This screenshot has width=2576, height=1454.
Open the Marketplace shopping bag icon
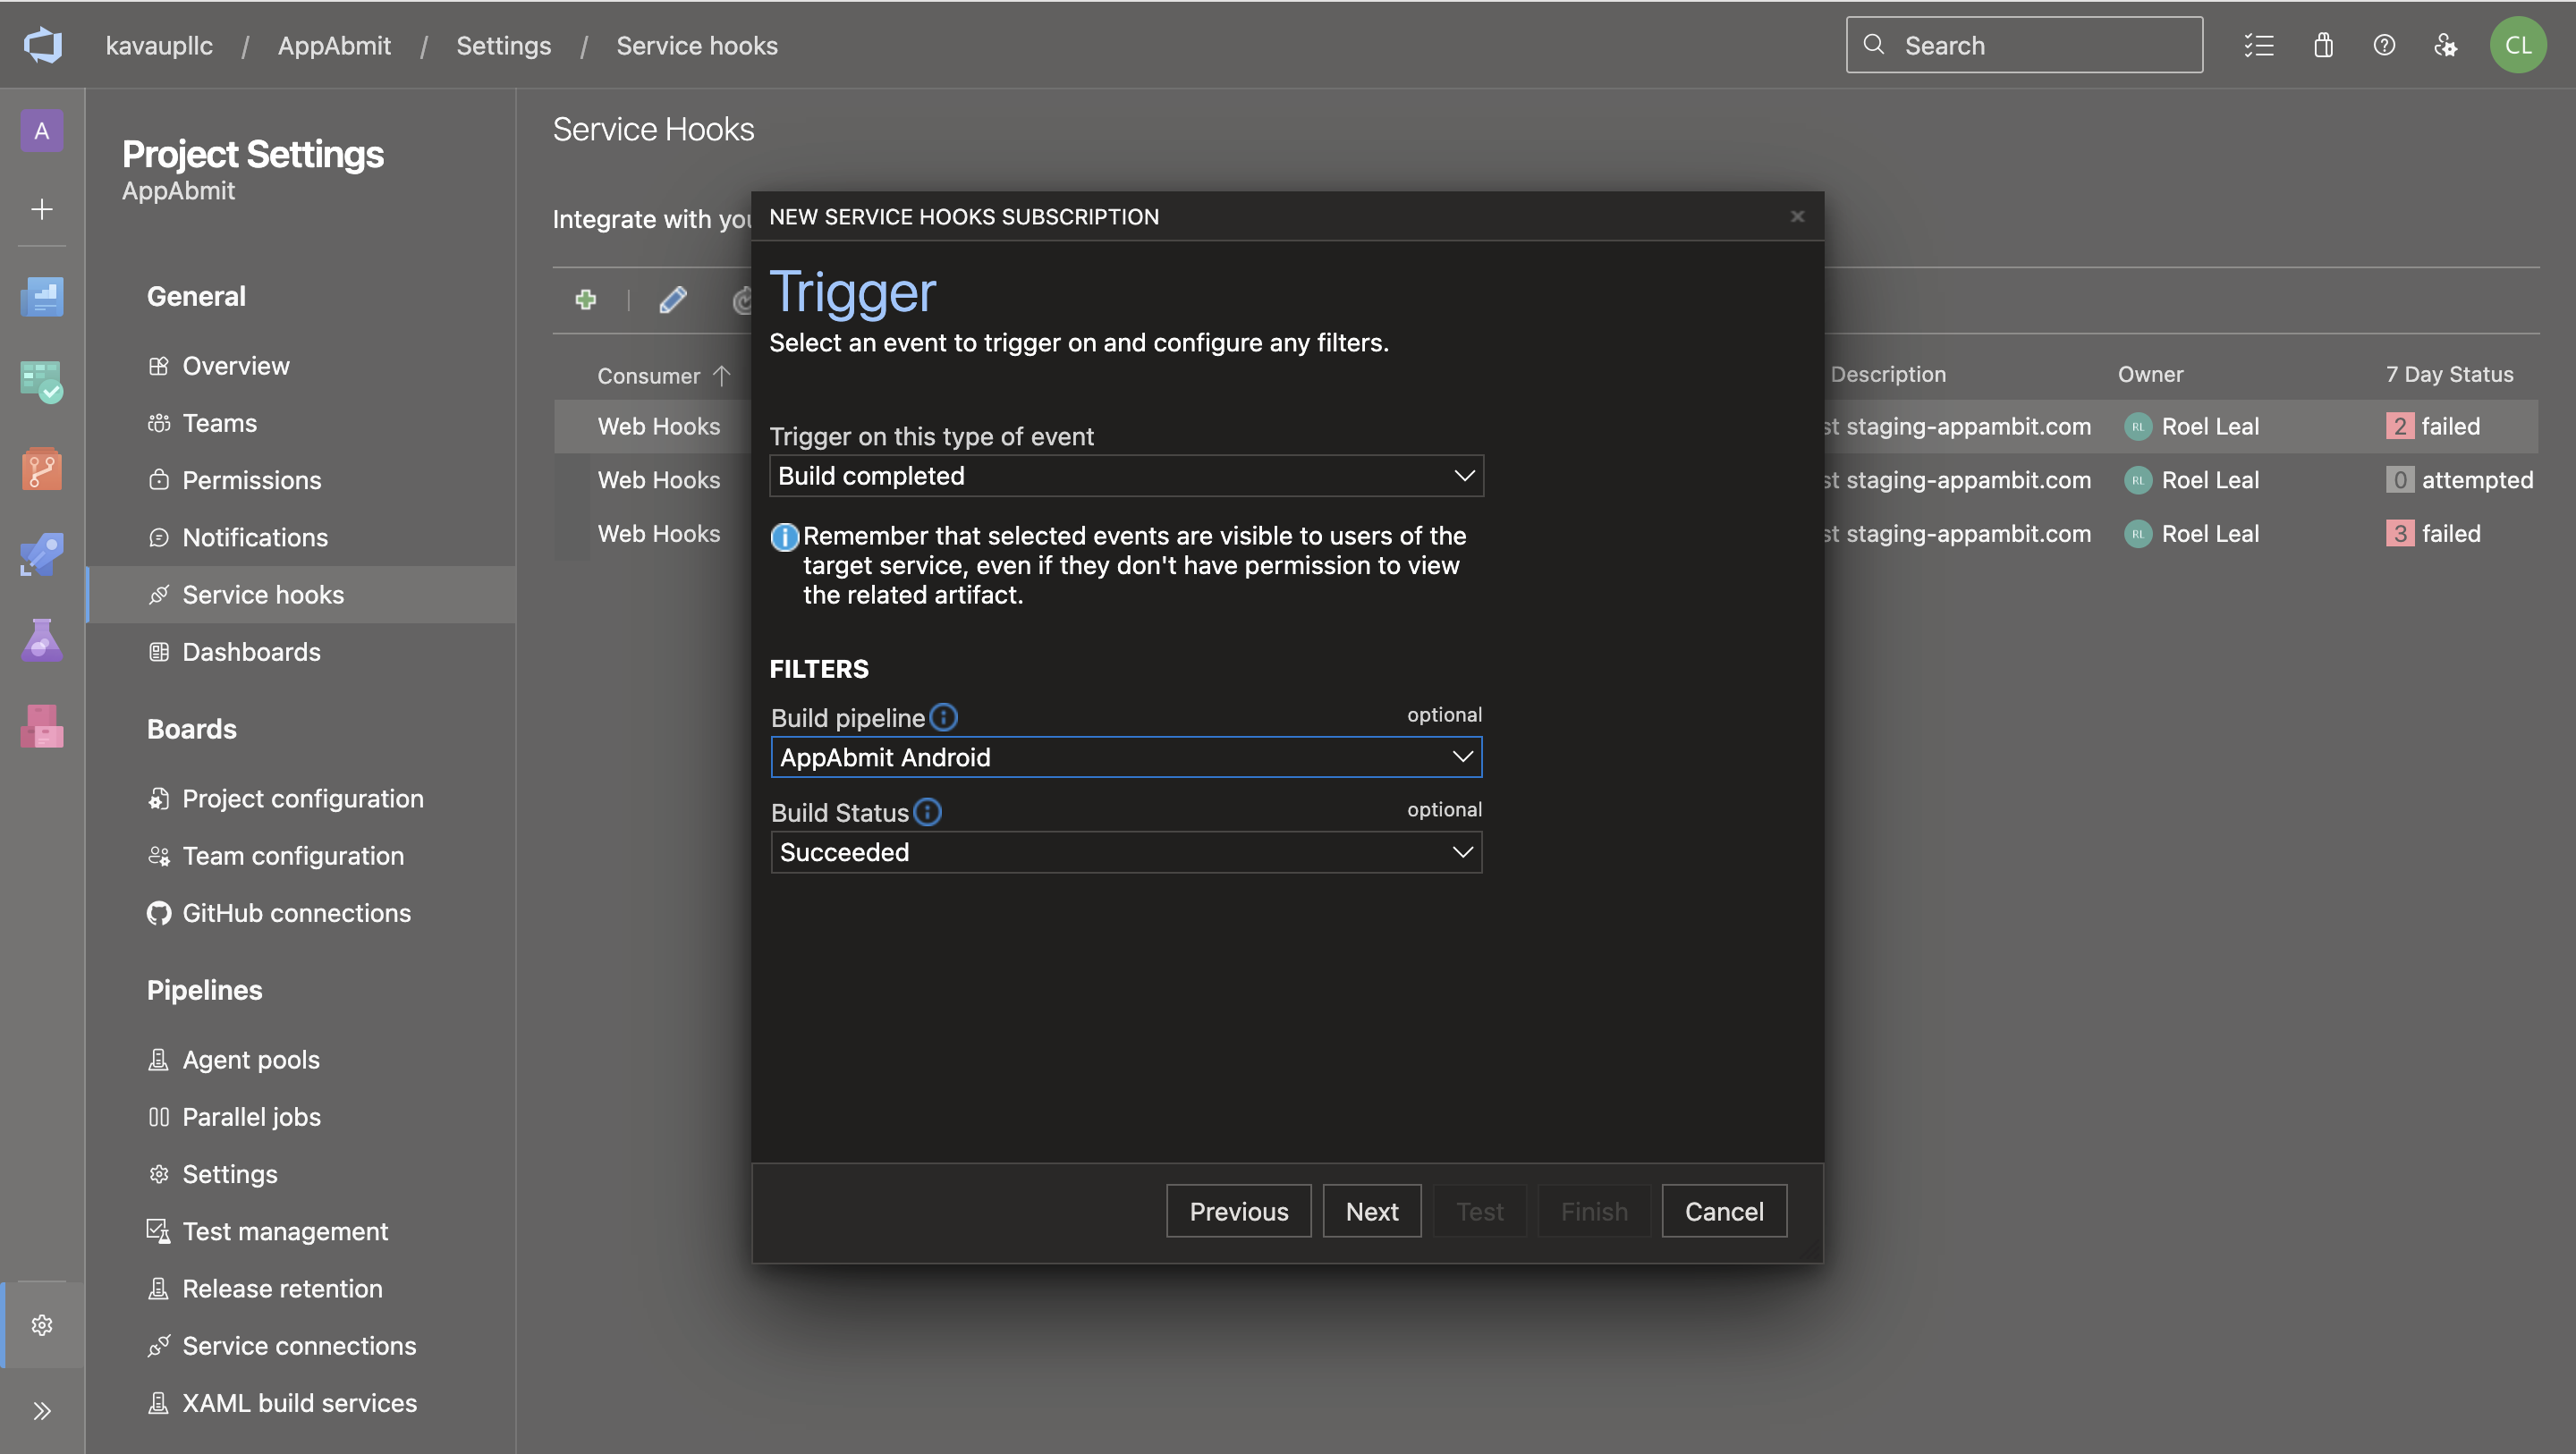[x=2323, y=45]
